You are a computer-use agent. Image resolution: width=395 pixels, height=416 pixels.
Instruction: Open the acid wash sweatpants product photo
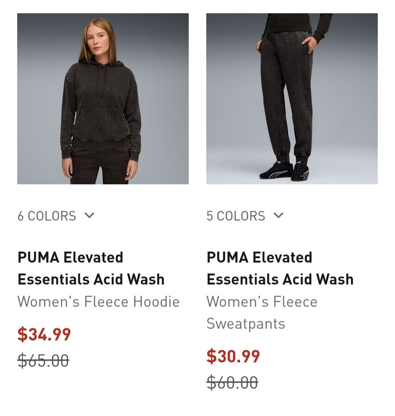click(292, 99)
